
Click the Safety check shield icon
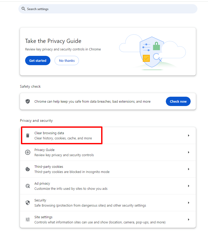click(28, 101)
